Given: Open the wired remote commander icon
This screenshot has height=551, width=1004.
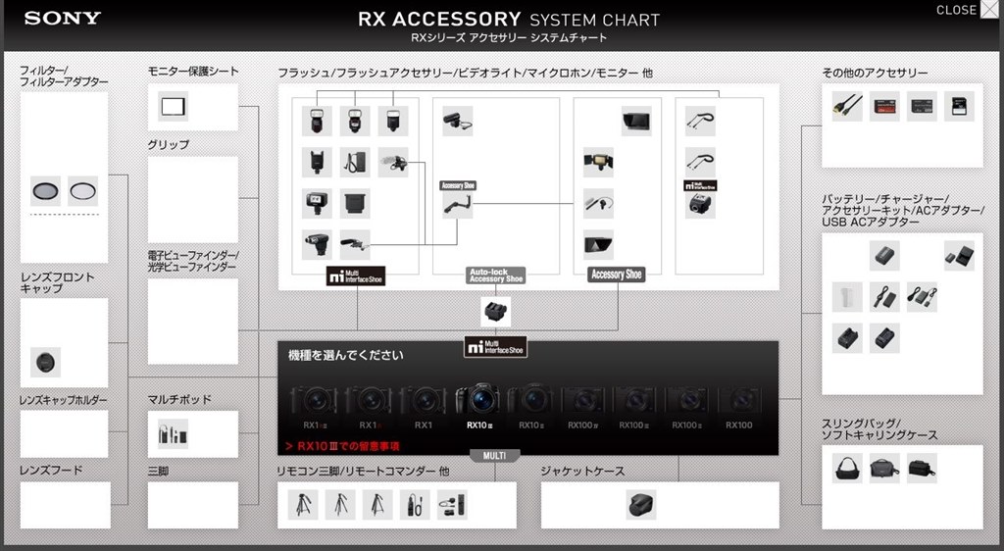Looking at the screenshot, I should tap(415, 505).
